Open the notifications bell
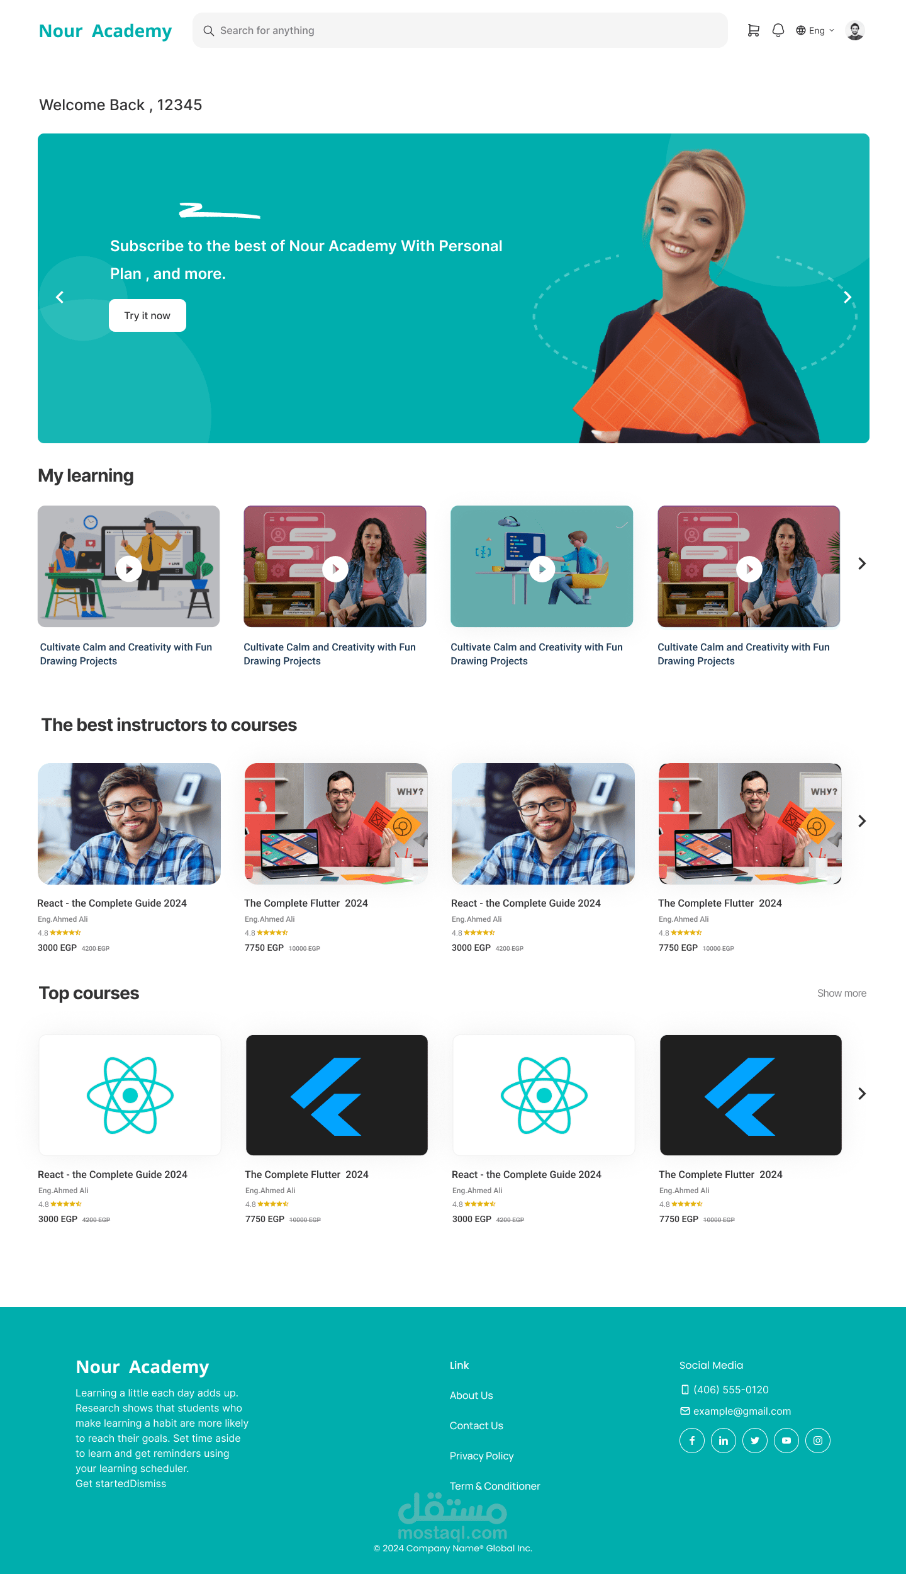This screenshot has width=906, height=1574. [x=778, y=30]
